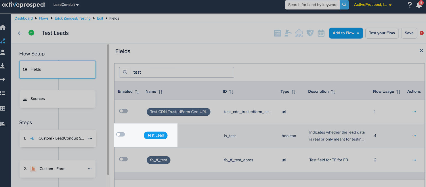This screenshot has height=187, width=426.
Task: Open the Flows breadcrumb link
Action: (44, 18)
